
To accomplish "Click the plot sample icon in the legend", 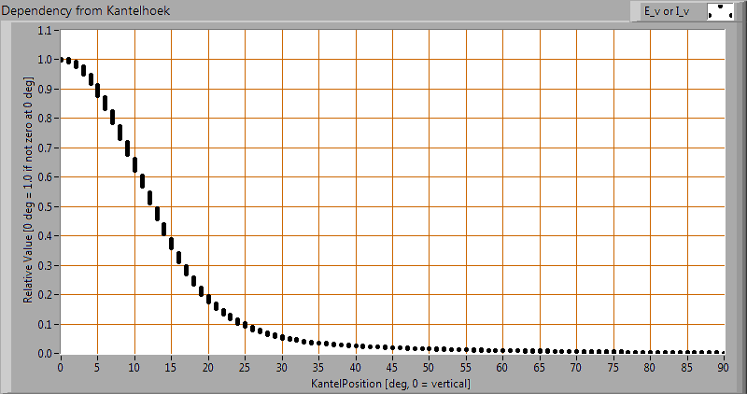I will tap(720, 11).
